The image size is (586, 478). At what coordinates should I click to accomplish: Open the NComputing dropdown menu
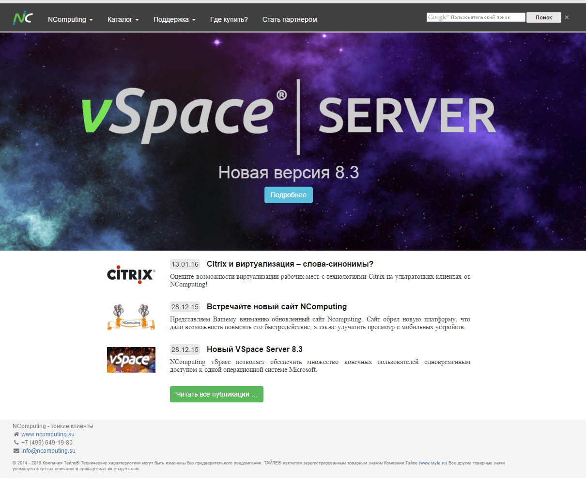click(x=70, y=19)
